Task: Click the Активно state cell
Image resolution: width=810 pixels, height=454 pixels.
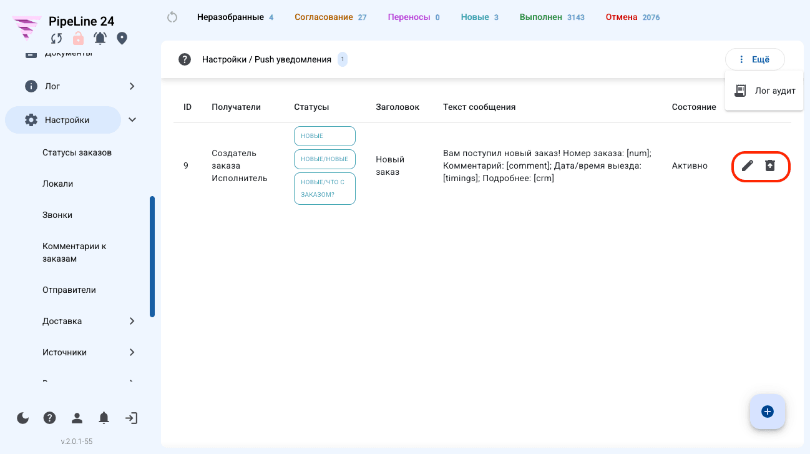Action: (690, 165)
